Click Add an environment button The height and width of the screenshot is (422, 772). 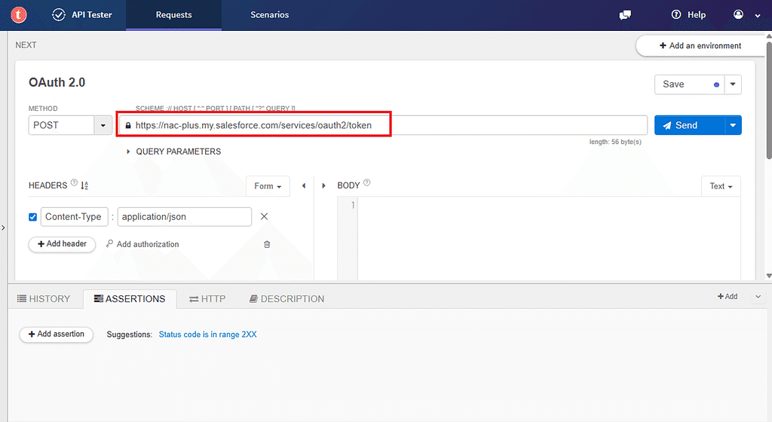pyautogui.click(x=700, y=46)
